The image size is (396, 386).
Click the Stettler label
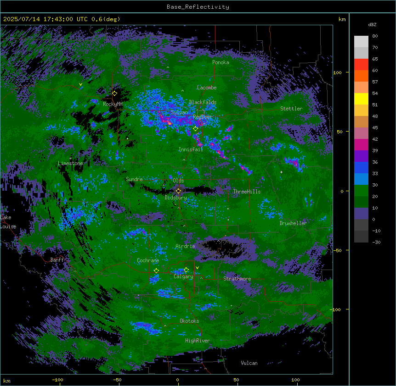coord(291,109)
